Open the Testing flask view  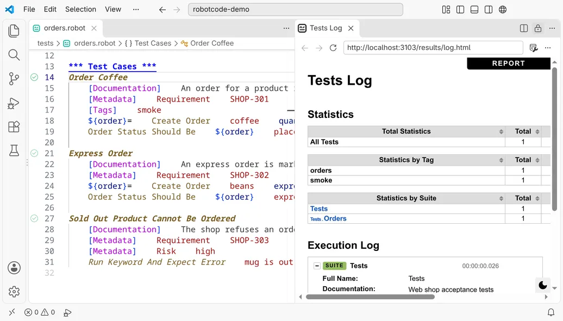[14, 150]
